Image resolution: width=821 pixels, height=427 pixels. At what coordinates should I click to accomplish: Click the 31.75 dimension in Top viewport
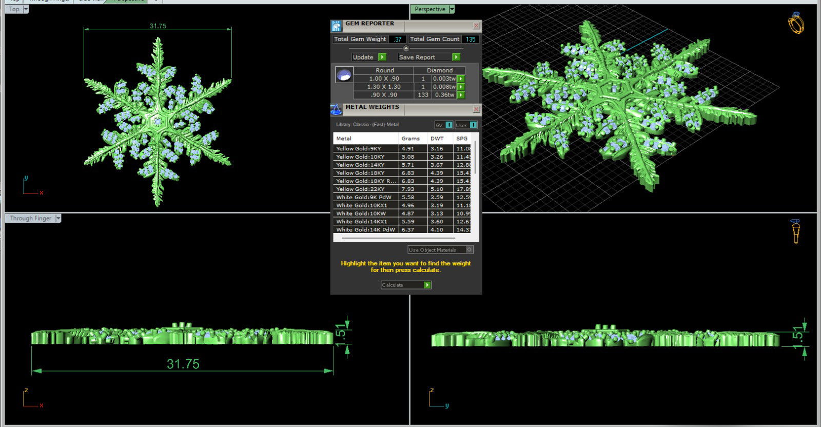(158, 26)
